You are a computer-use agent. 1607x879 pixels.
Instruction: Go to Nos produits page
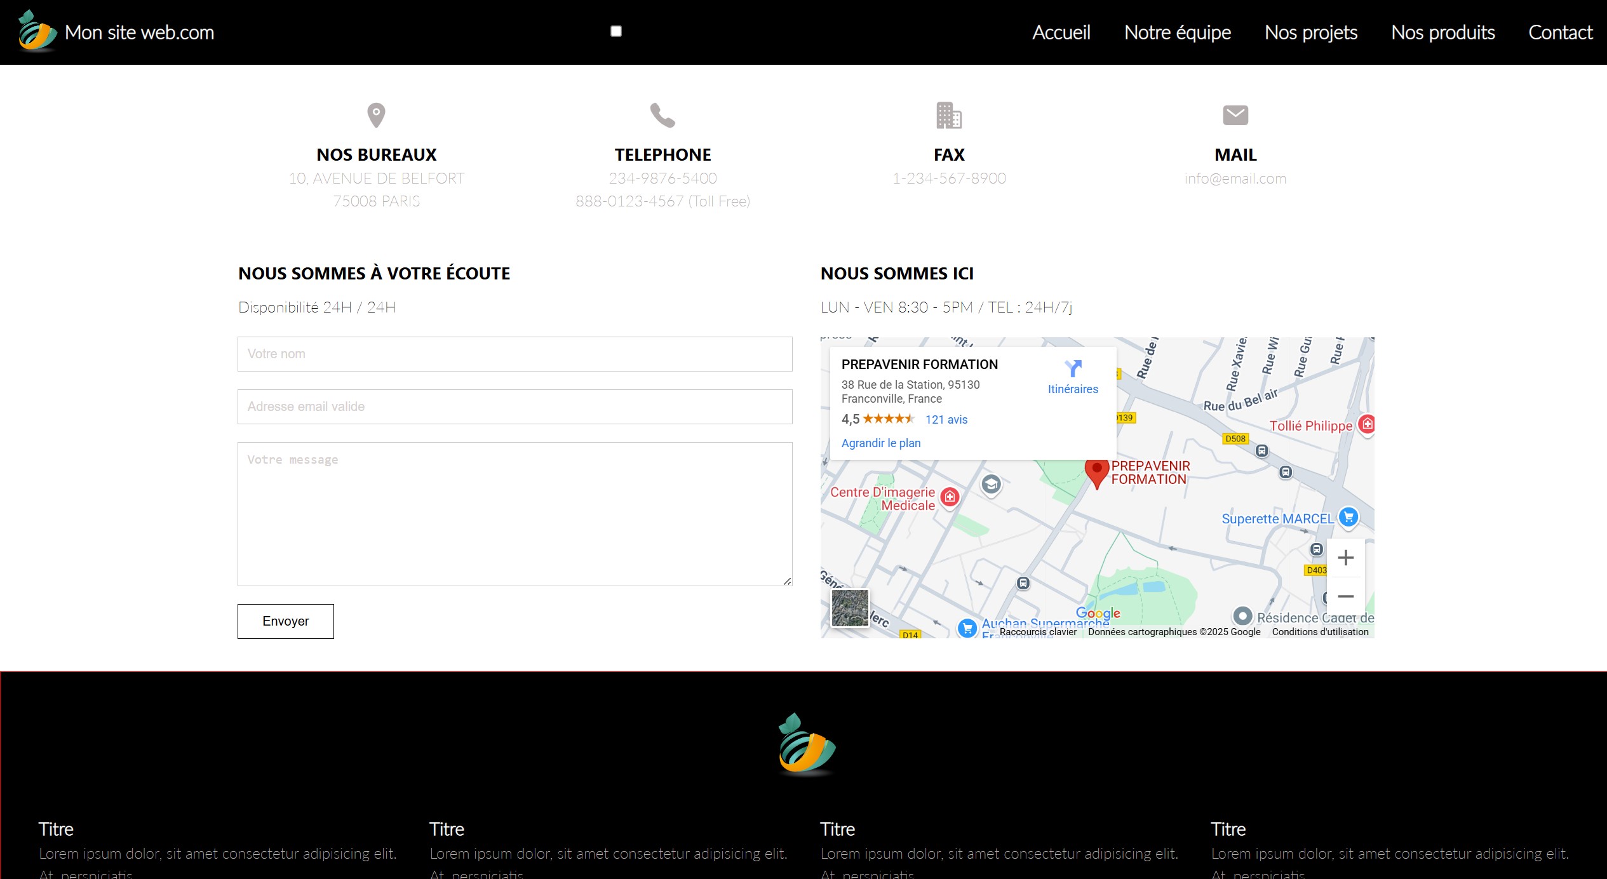(1442, 32)
